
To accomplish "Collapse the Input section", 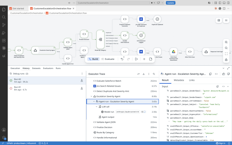I will click(228, 86).
